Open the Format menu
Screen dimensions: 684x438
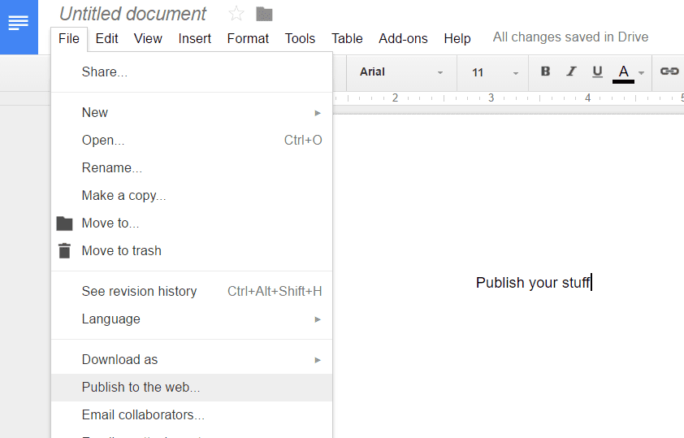[x=248, y=38]
